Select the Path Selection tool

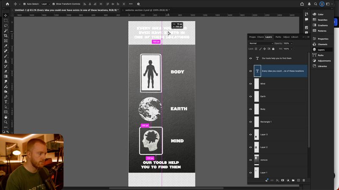(x=6, y=107)
